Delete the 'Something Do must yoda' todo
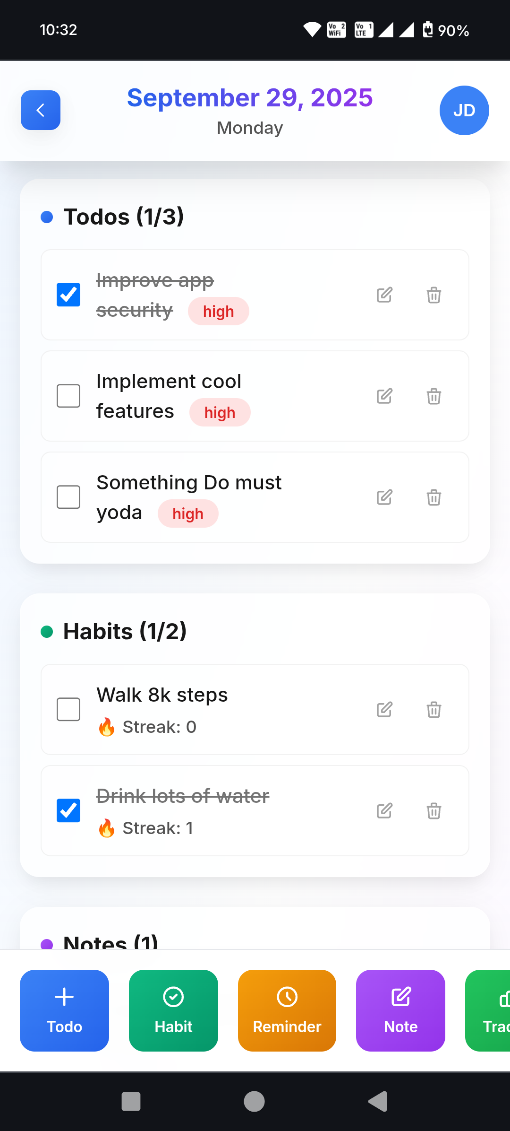Screen dimensions: 510x1131 click(x=434, y=497)
